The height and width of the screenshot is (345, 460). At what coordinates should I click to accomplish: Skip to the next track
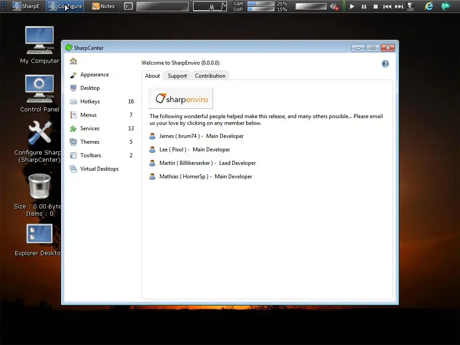[399, 6]
